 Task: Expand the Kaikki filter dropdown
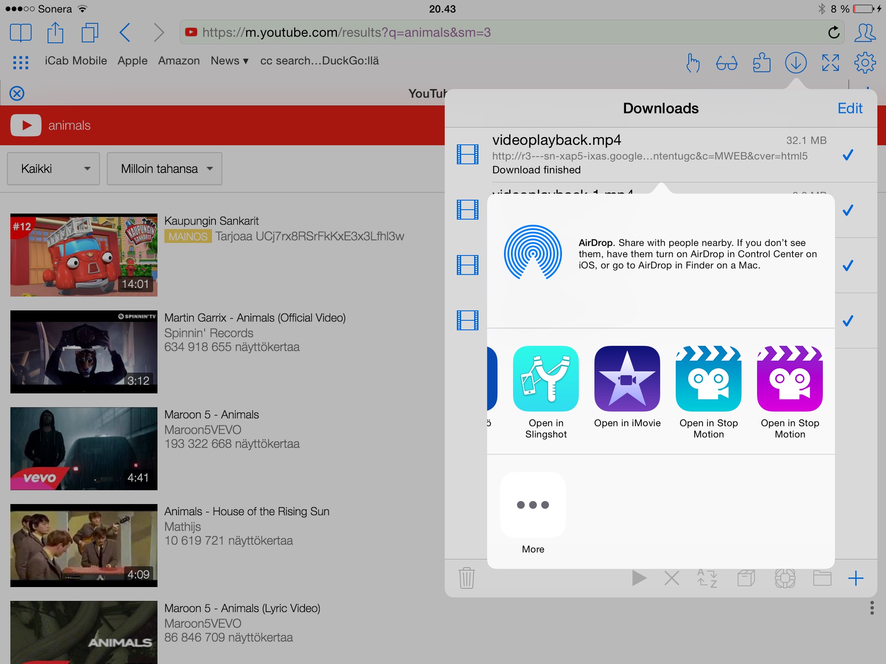[x=54, y=169]
